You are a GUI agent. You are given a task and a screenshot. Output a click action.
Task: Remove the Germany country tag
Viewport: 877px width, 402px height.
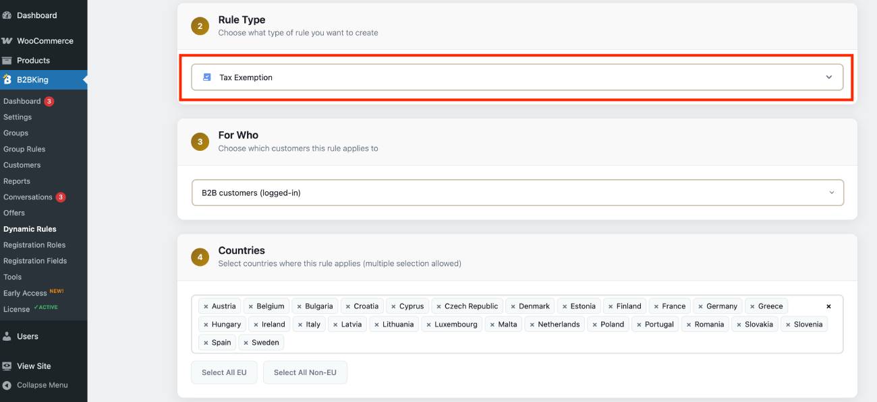[701, 306]
